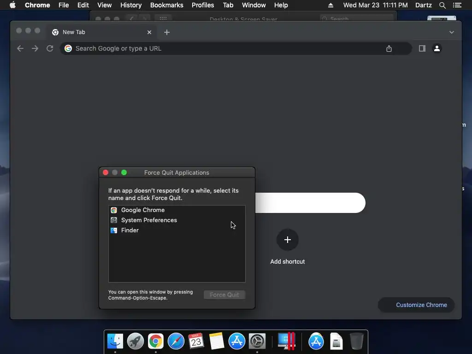
Task: Click the Google search box on the page
Action: (x=310, y=203)
